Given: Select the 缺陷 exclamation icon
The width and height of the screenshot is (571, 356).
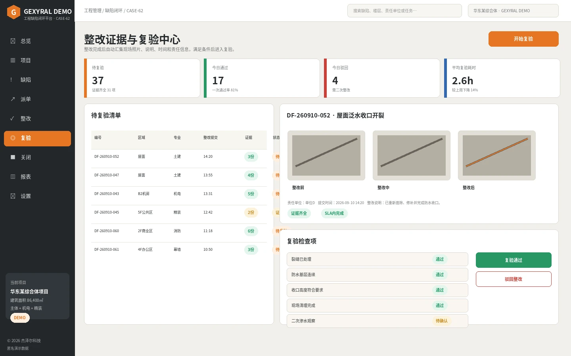Looking at the screenshot, I should (x=11, y=80).
